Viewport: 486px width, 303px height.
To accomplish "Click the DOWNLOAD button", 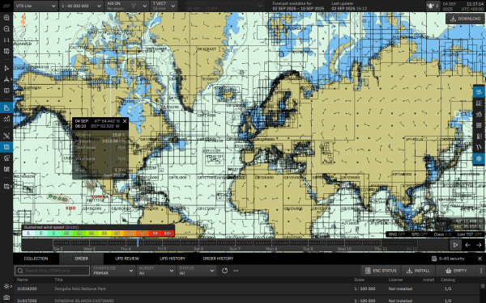I will pyautogui.click(x=465, y=19).
